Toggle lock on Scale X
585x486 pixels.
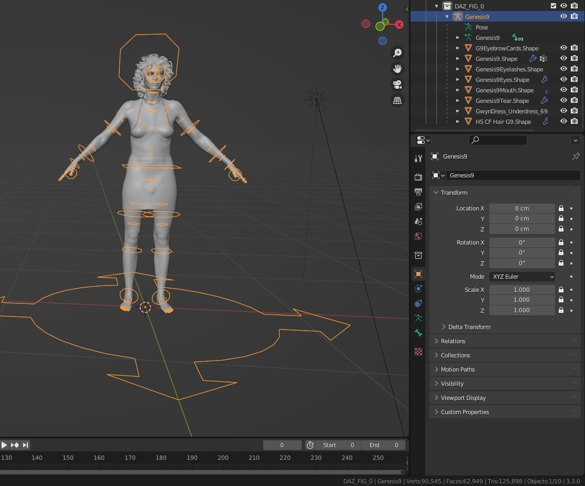561,289
